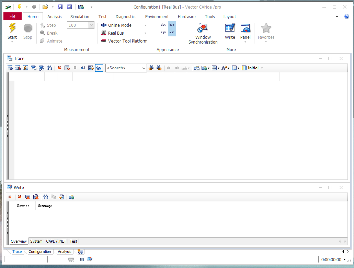This screenshot has height=268, width=354.
Task: Open Window Synchronization
Action: (x=203, y=33)
